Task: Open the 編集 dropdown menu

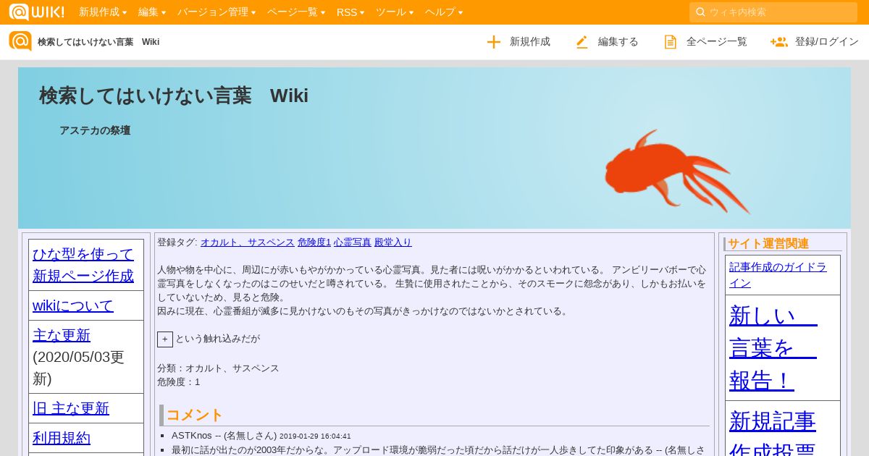Action: [152, 12]
